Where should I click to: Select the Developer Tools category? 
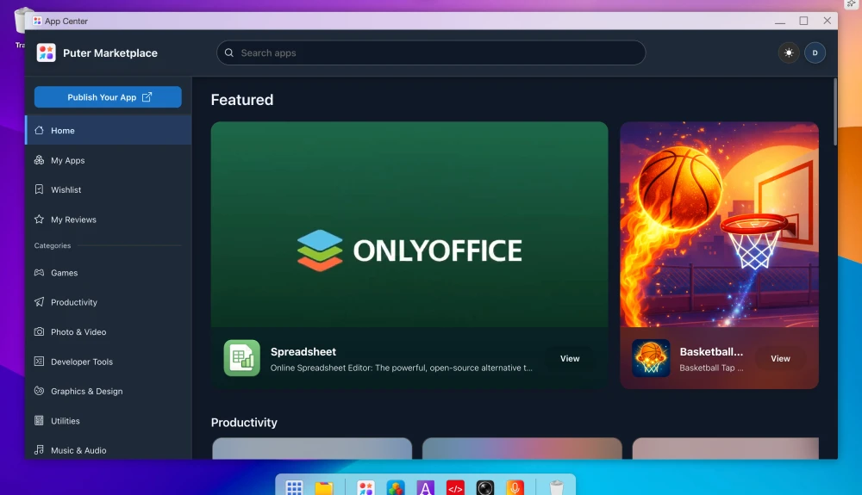(109, 362)
